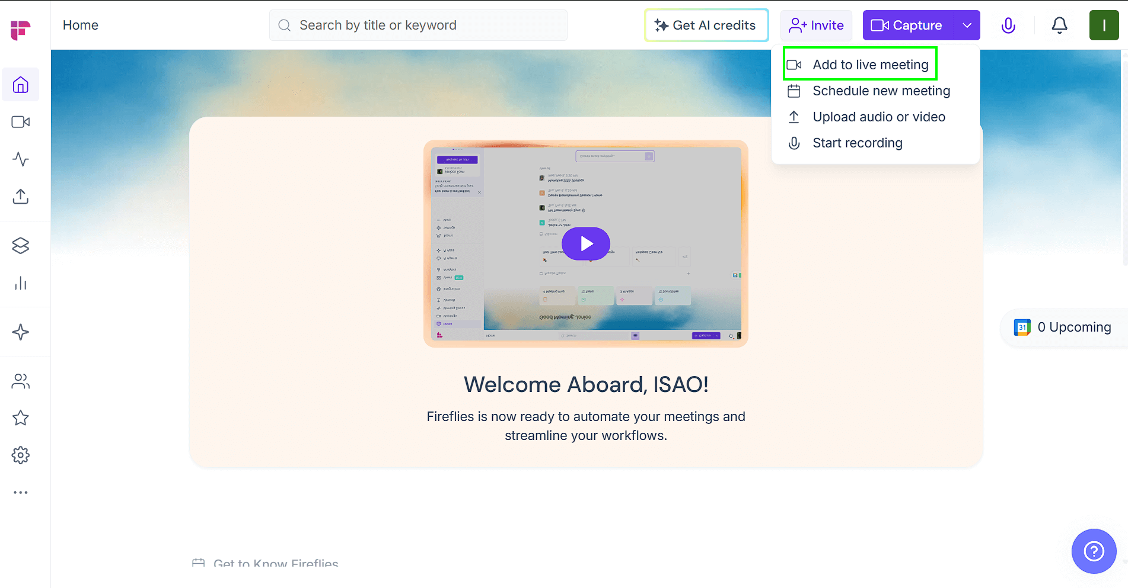Image resolution: width=1128 pixels, height=588 pixels.
Task: Expand the 0 Upcoming meetings panel
Action: [1065, 327]
